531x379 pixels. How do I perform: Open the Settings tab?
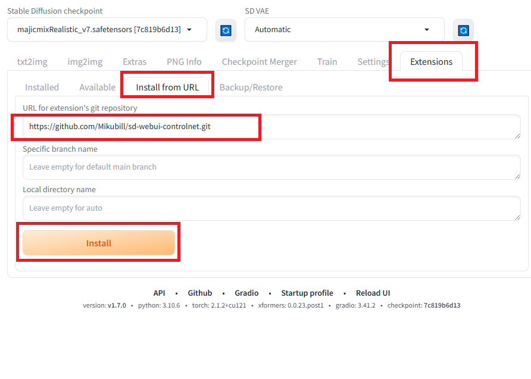373,62
